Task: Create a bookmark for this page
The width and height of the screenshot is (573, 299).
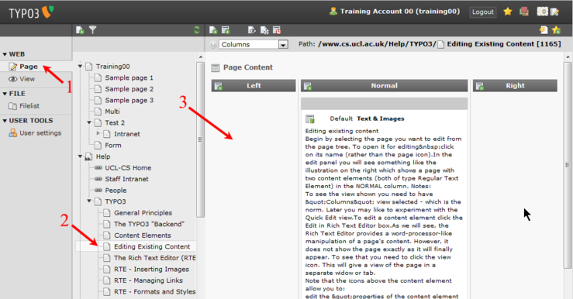Action: pyautogui.click(x=556, y=30)
